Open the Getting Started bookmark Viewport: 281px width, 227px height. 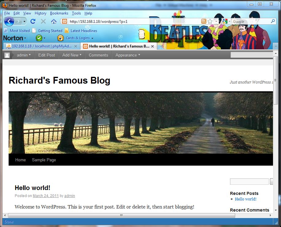pyautogui.click(x=47, y=31)
